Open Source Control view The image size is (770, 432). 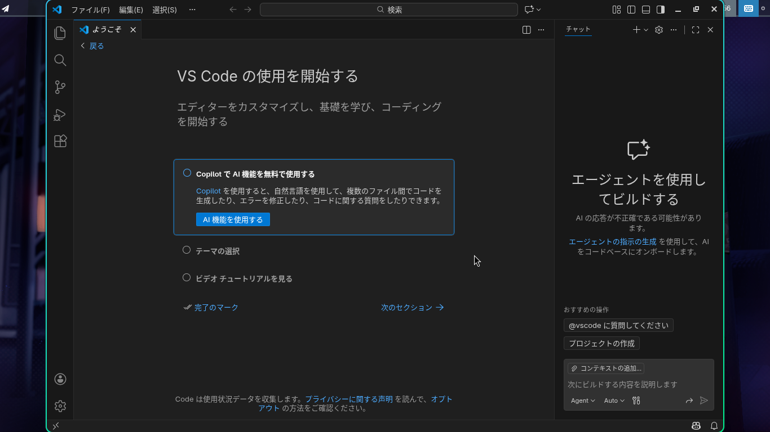click(60, 87)
